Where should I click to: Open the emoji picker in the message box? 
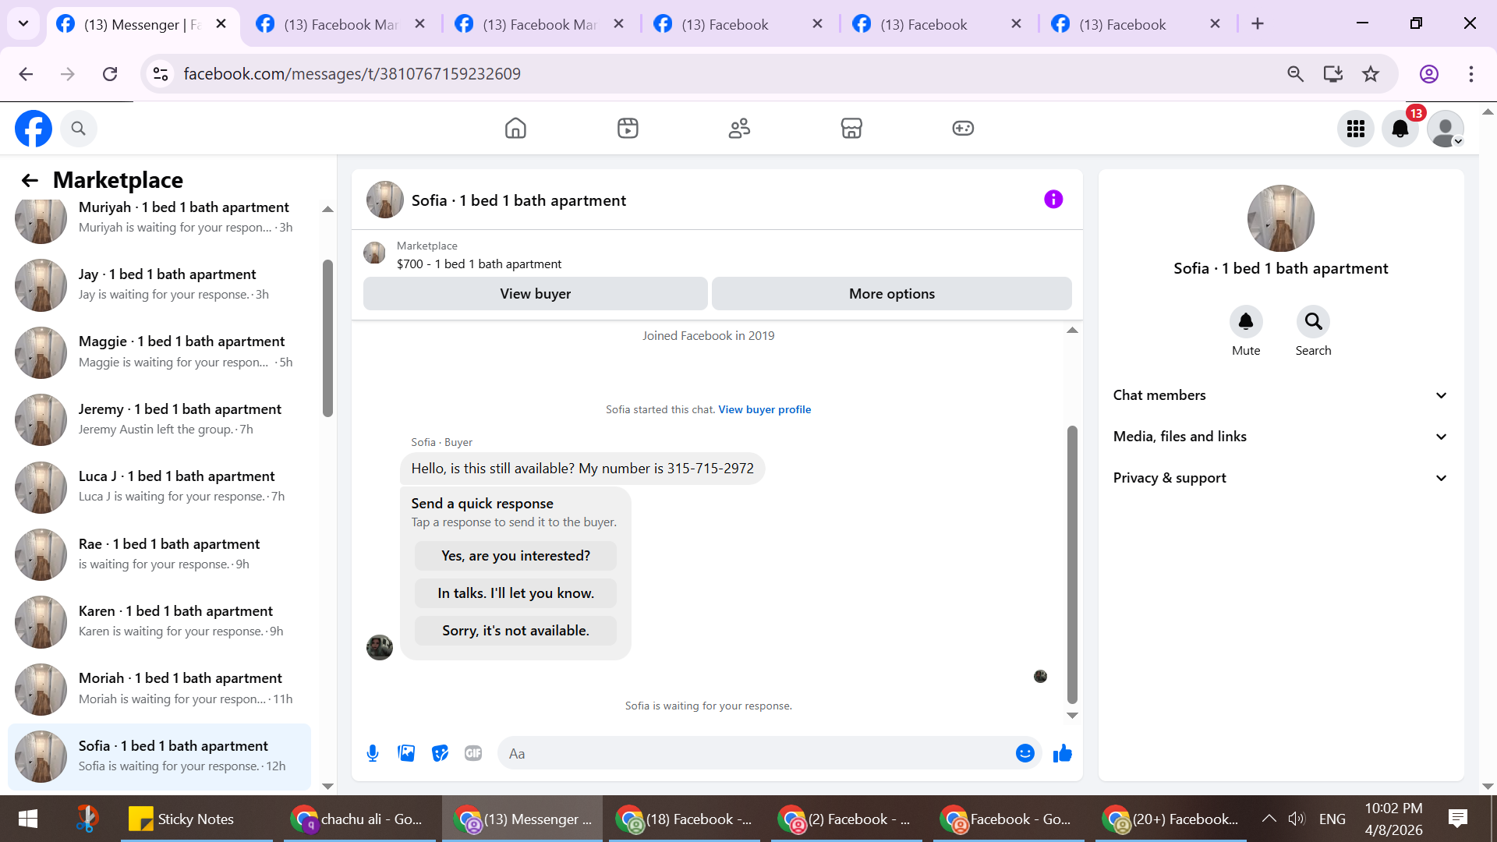click(x=1025, y=753)
